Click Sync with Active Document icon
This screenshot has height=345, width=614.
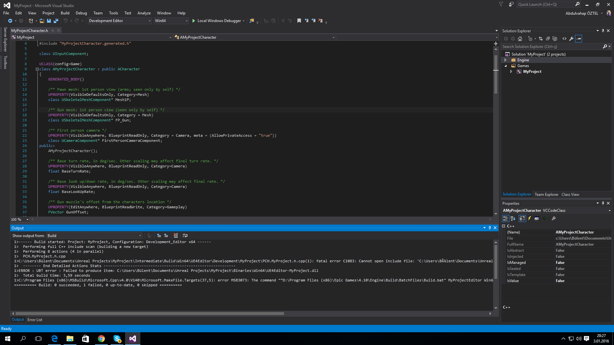[x=541, y=39]
